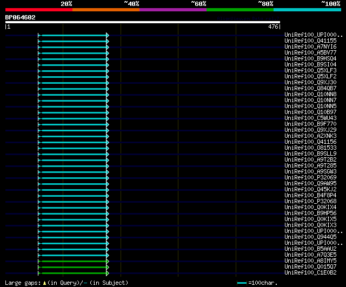Select the UniRef100_A8IMY5 label
The width and height of the screenshot is (346, 287).
(310, 261)
